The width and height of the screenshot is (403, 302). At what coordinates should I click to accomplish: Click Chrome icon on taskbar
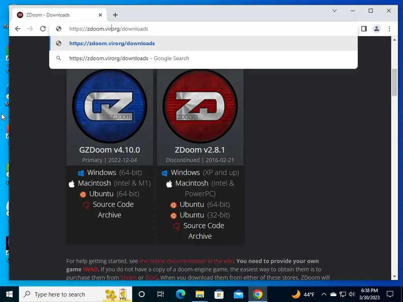(x=257, y=294)
